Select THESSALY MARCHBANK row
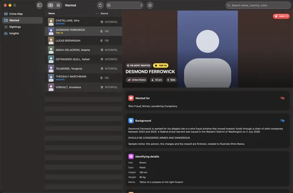This screenshot has width=293, height=193. pyautogui.click(x=83, y=78)
